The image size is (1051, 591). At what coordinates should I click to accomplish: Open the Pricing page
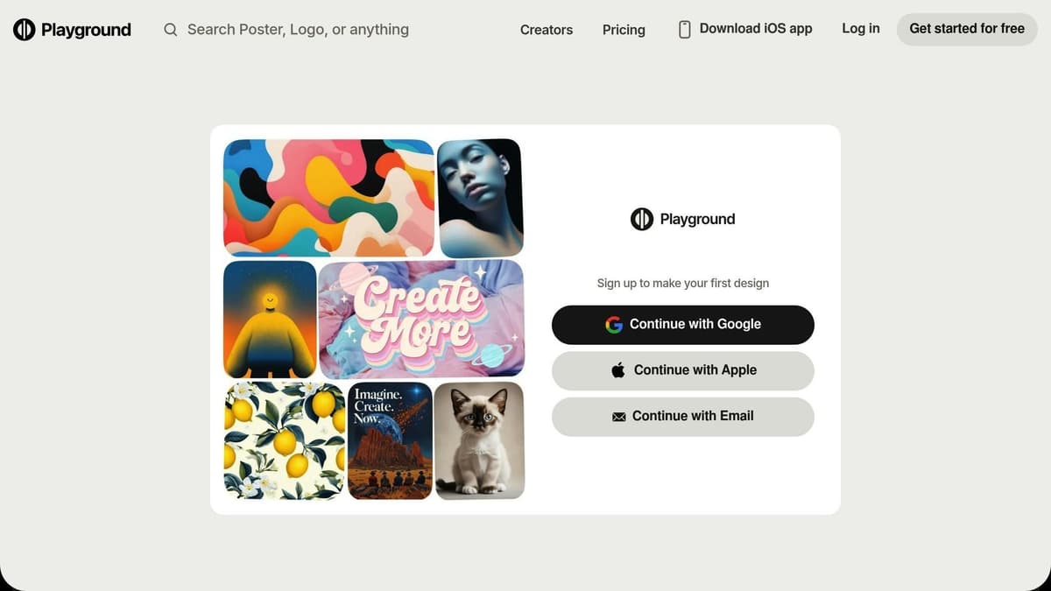tap(624, 30)
